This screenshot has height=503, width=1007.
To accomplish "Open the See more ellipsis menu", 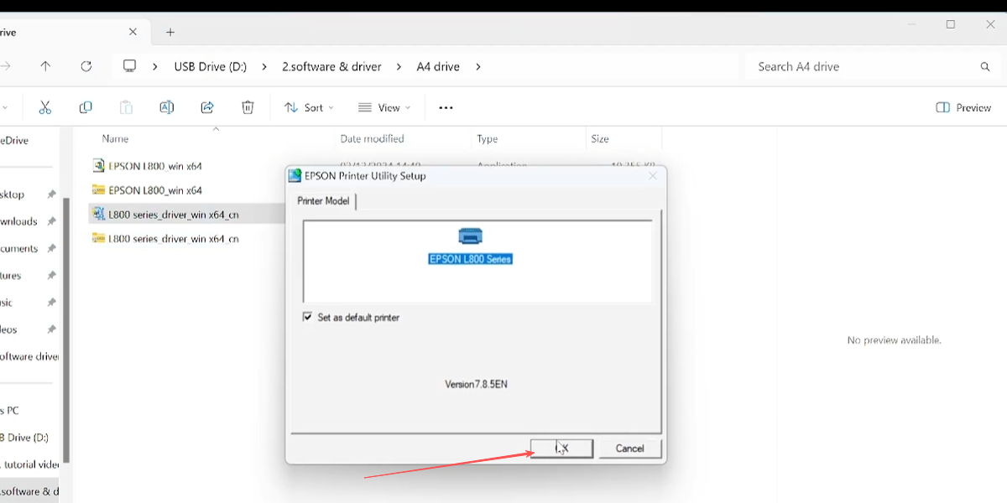I will 446,107.
